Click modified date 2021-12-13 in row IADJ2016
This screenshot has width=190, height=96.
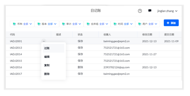pyautogui.click(x=149, y=67)
